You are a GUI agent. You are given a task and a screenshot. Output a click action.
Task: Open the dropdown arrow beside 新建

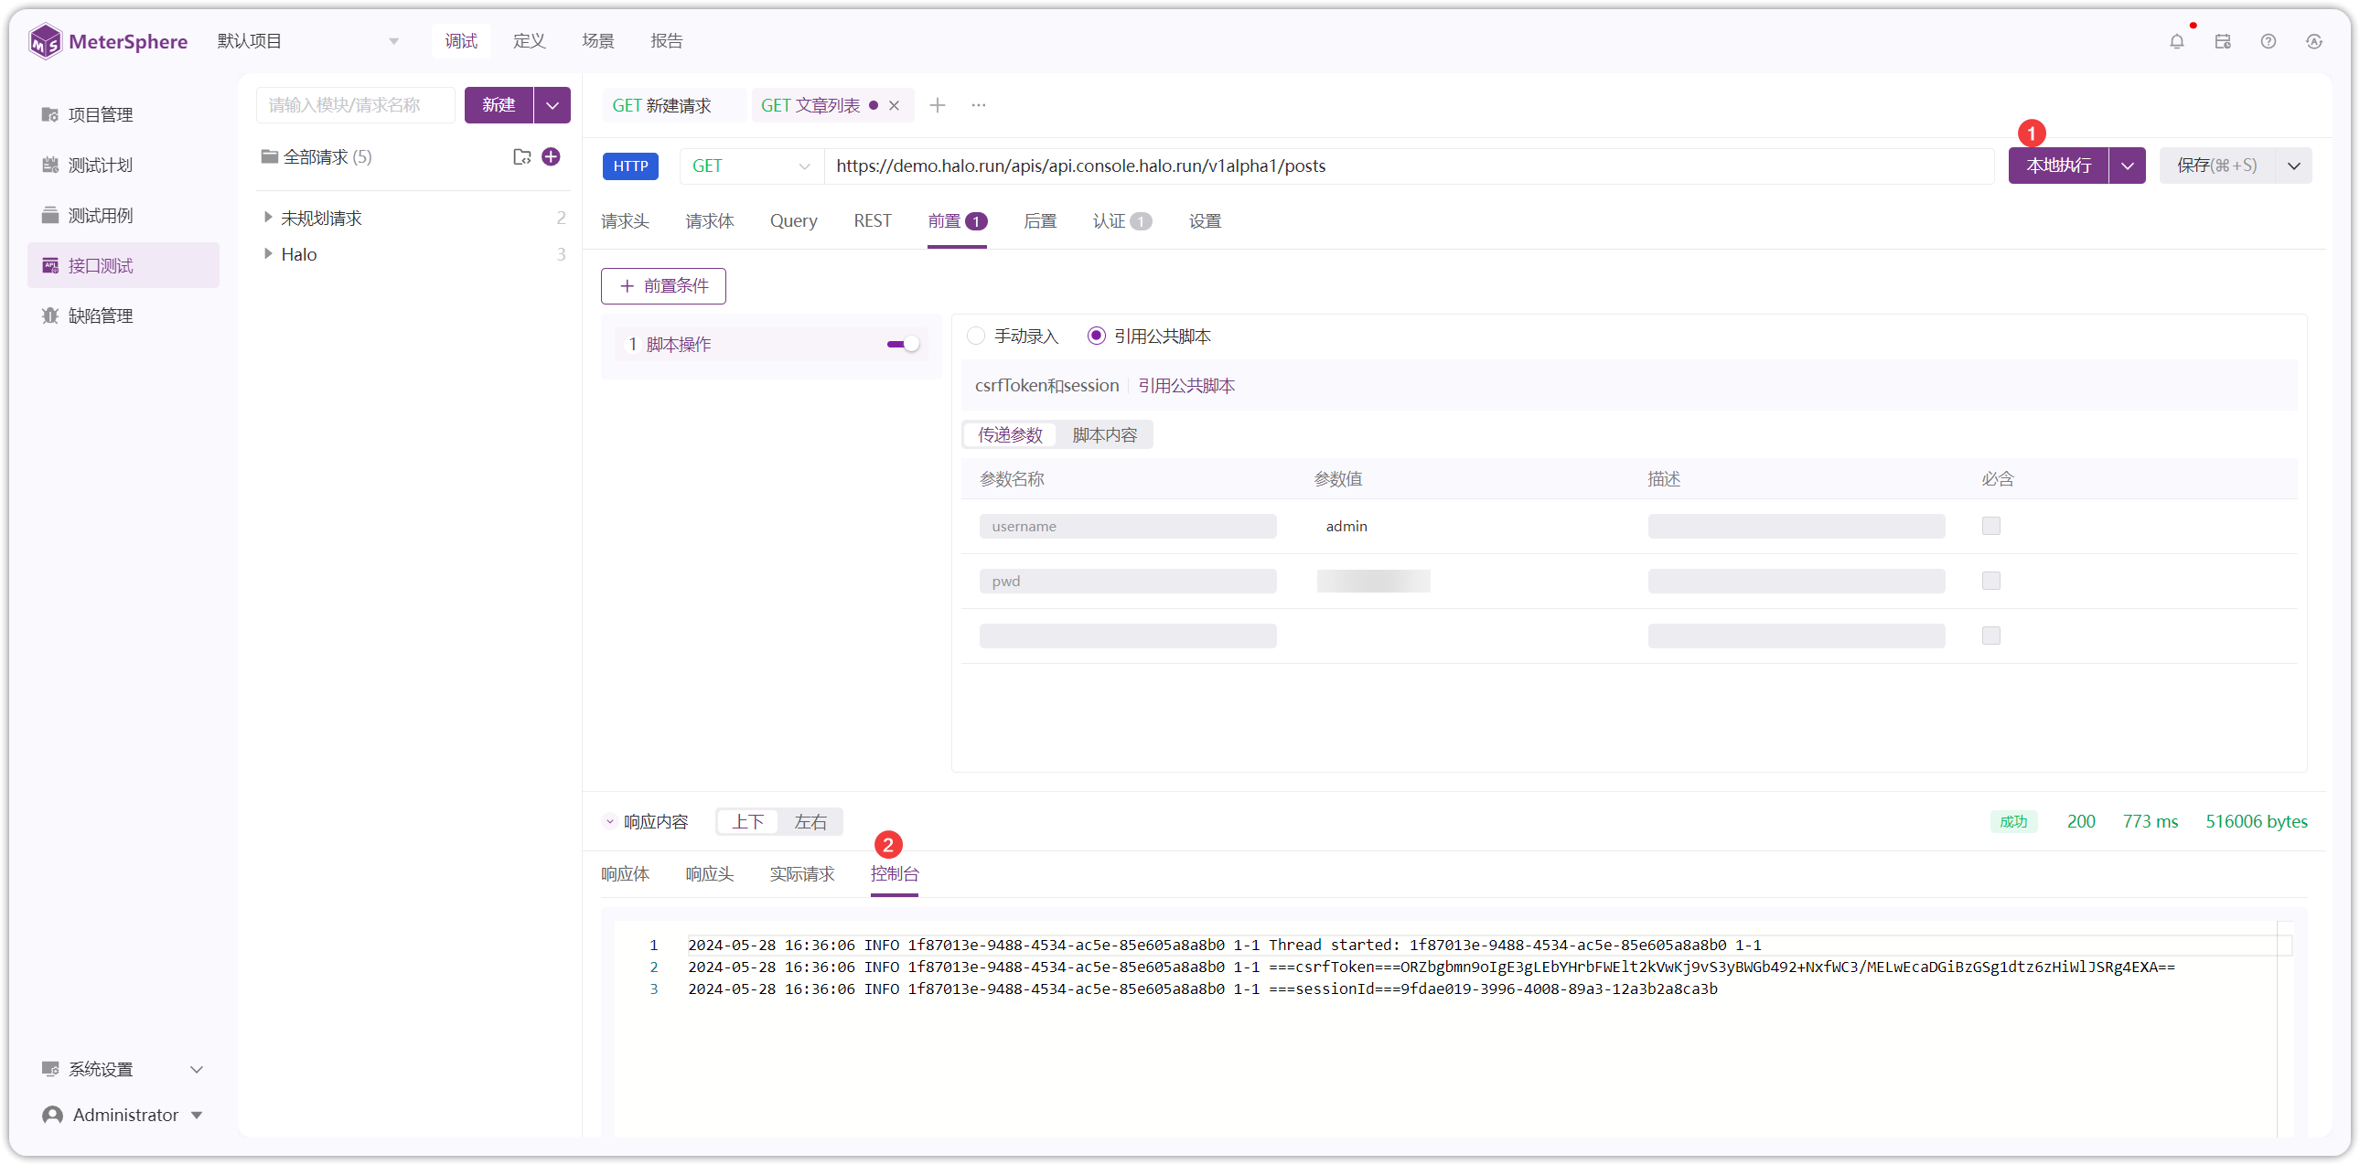(x=552, y=105)
